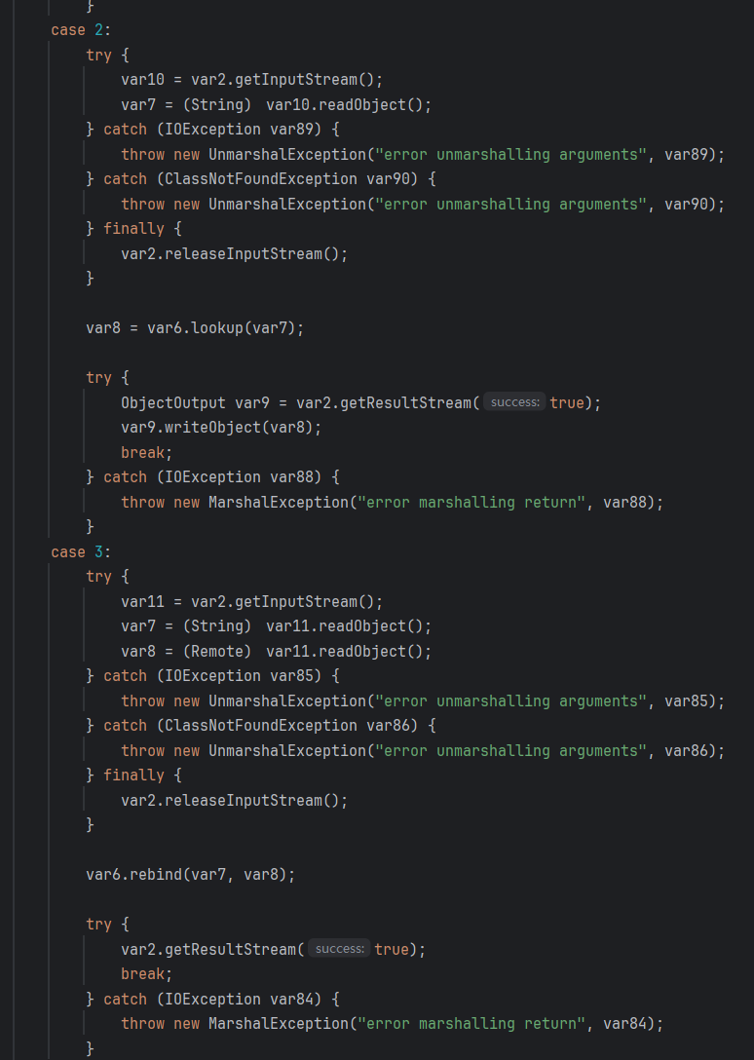Click the "success:" hint after var6.rebind

[x=340, y=949]
